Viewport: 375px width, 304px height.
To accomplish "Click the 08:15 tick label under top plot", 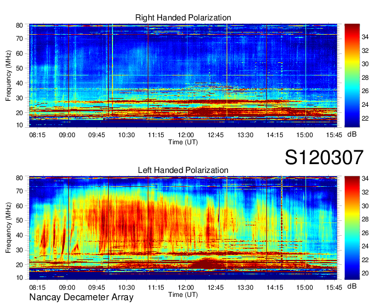I will click(37, 135).
